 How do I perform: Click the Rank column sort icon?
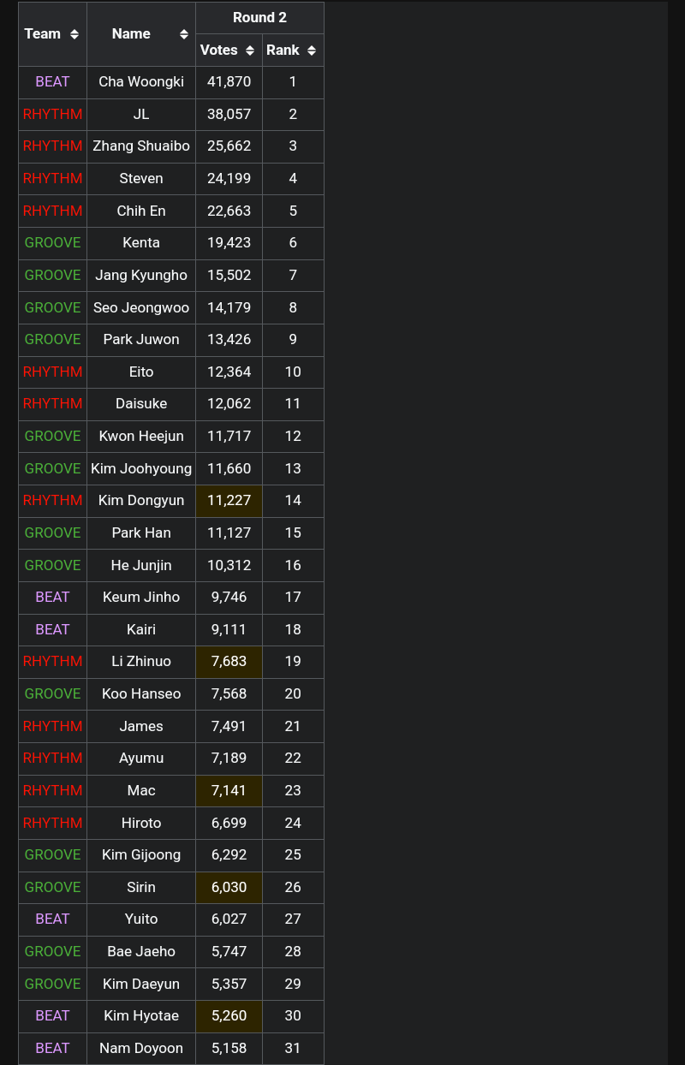coord(312,51)
